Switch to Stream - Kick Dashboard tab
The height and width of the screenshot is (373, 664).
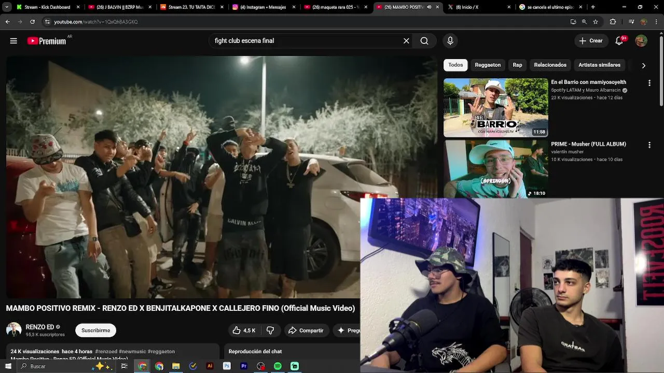(47, 7)
